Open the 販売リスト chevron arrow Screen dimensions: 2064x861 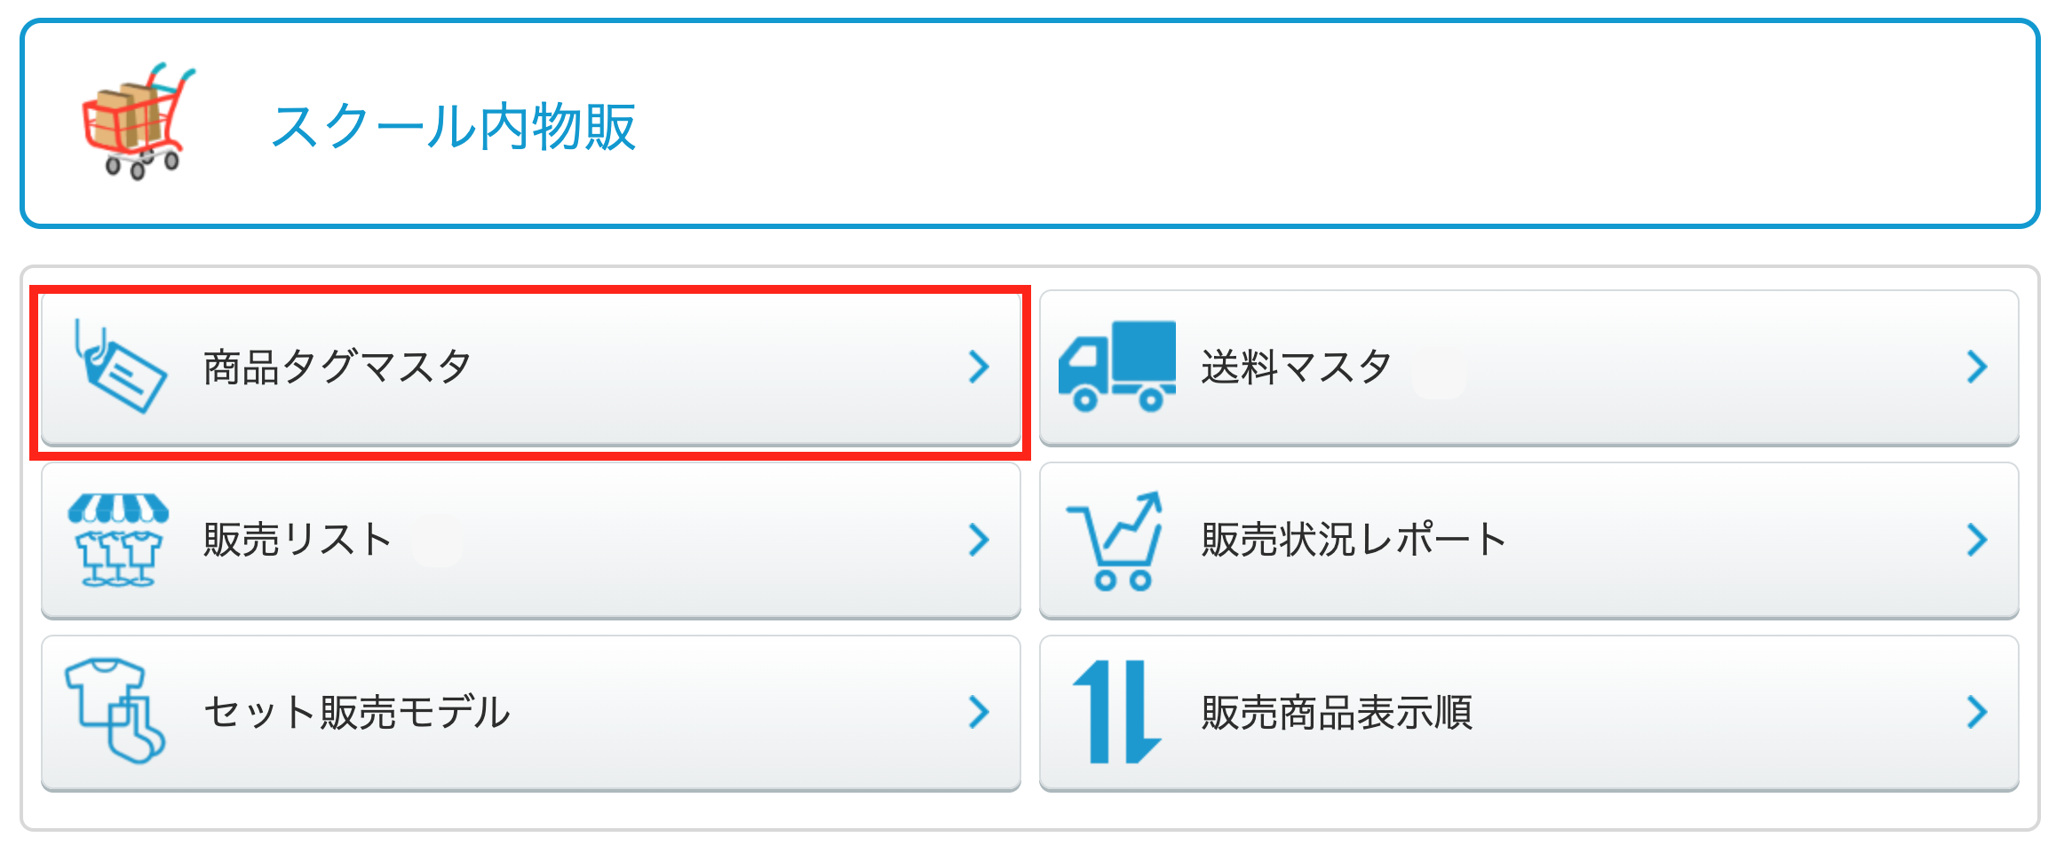coord(979,540)
